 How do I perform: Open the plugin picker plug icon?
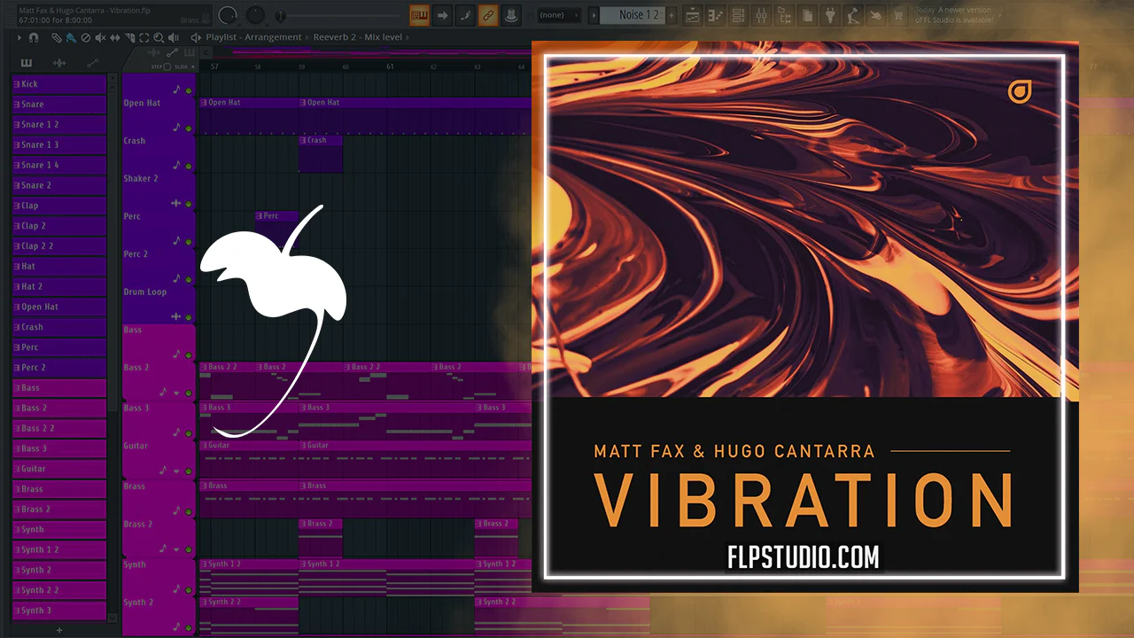pos(830,15)
